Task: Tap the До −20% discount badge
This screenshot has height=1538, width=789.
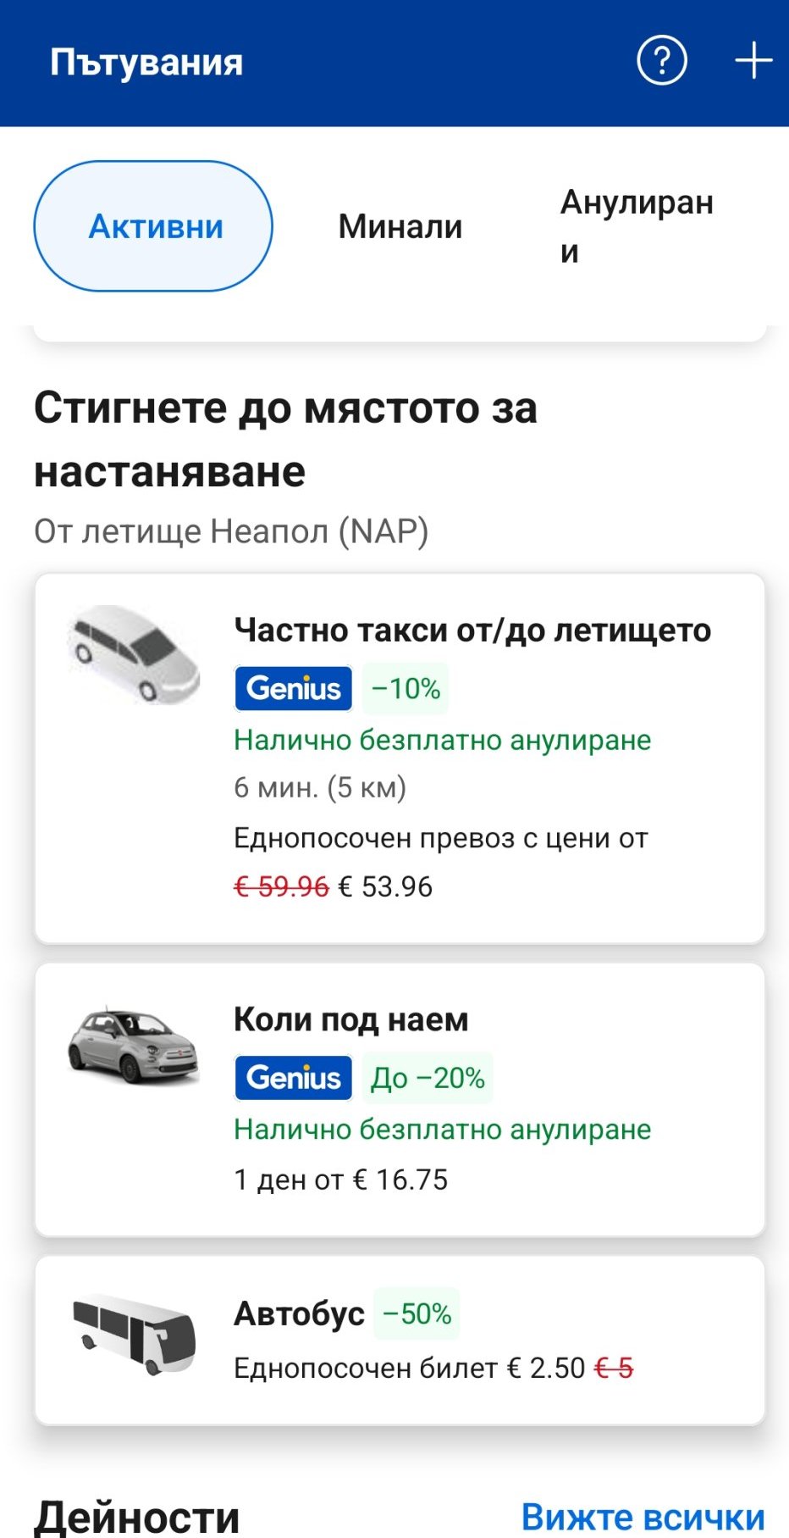Action: [x=428, y=1078]
